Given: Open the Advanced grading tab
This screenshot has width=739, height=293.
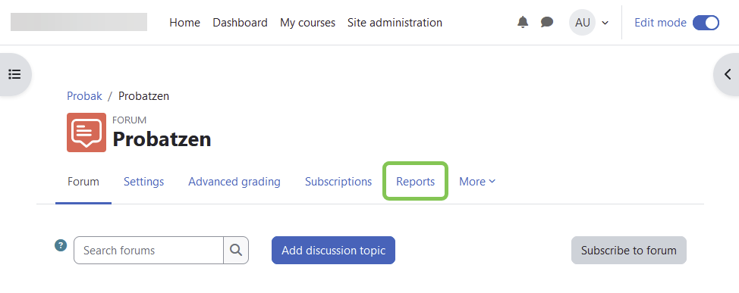Looking at the screenshot, I should 234,182.
